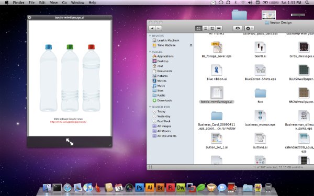The width and height of the screenshot is (314, 196).
Task: Open the Mail app in the dock
Action: (x=77, y=188)
